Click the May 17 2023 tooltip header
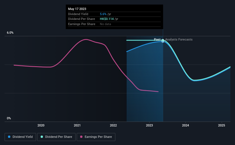The width and height of the screenshot is (235, 145). [77, 9]
